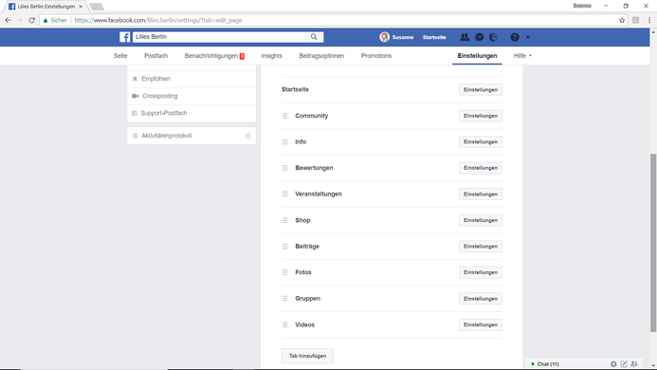Image resolution: width=657 pixels, height=370 pixels.
Task: Open the help question mark icon
Action: tap(515, 37)
